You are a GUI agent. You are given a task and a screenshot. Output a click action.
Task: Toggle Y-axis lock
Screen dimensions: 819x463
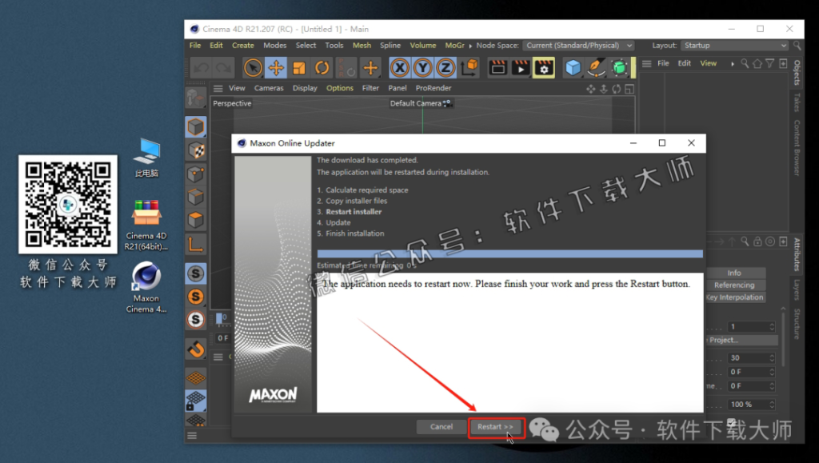pyautogui.click(x=422, y=68)
